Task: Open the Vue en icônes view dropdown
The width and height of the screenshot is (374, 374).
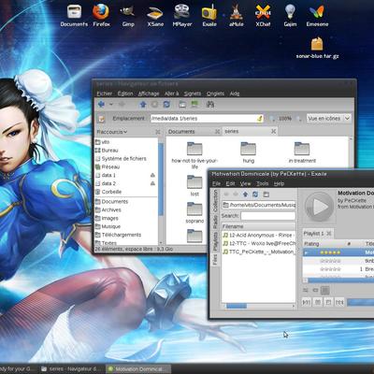Action: 328,119
